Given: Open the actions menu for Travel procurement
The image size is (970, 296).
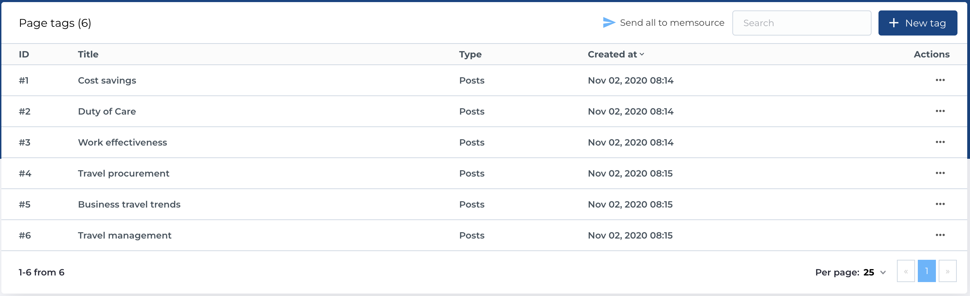Looking at the screenshot, I should pos(941,173).
